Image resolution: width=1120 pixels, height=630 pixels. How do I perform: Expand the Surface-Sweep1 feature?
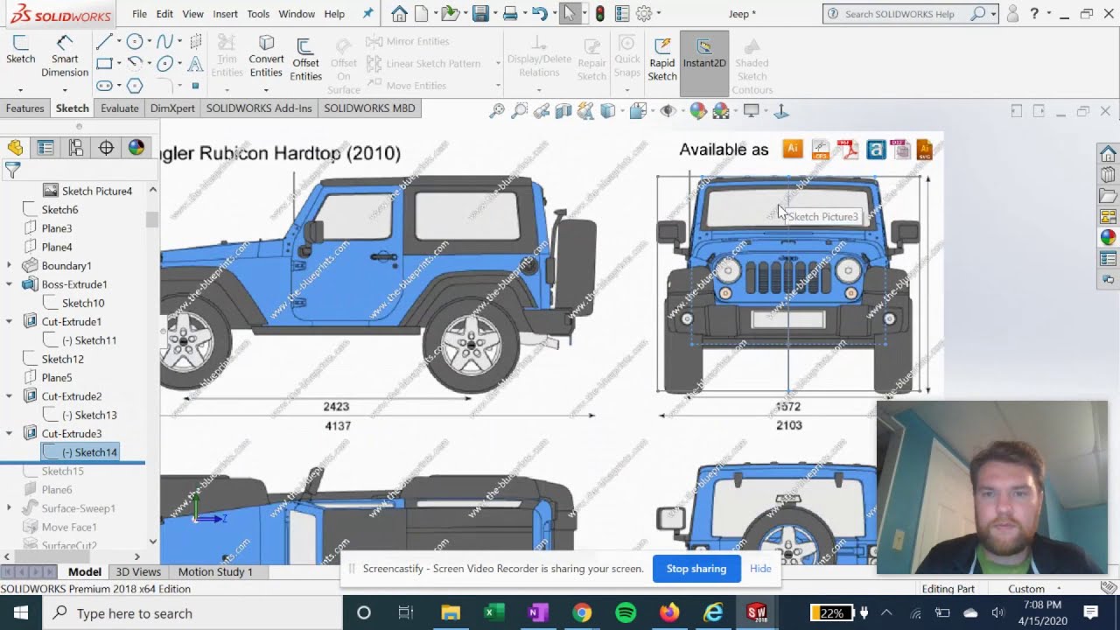click(x=10, y=508)
